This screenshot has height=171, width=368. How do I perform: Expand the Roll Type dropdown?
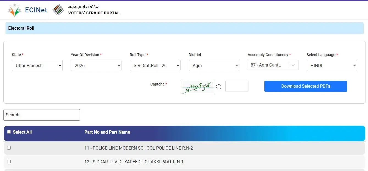(x=155, y=65)
